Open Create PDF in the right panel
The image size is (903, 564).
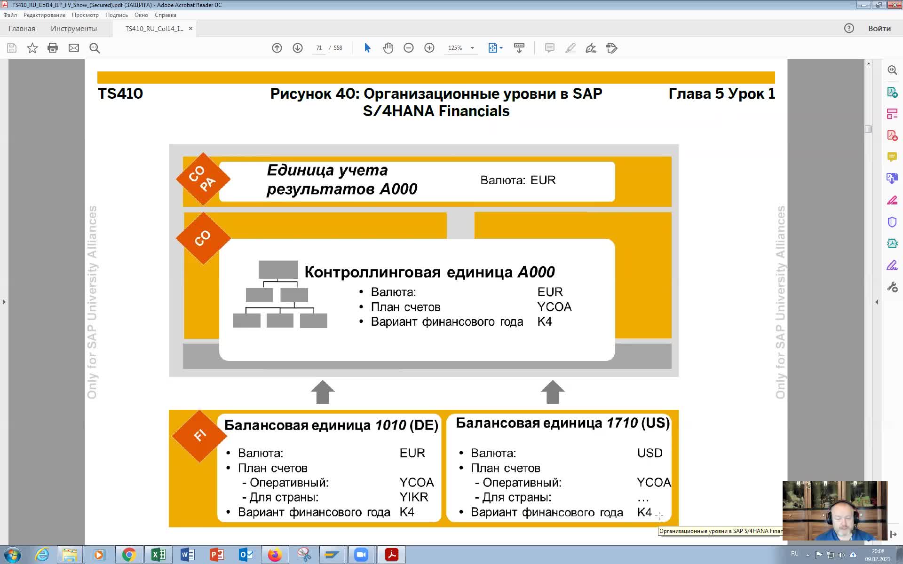892,135
